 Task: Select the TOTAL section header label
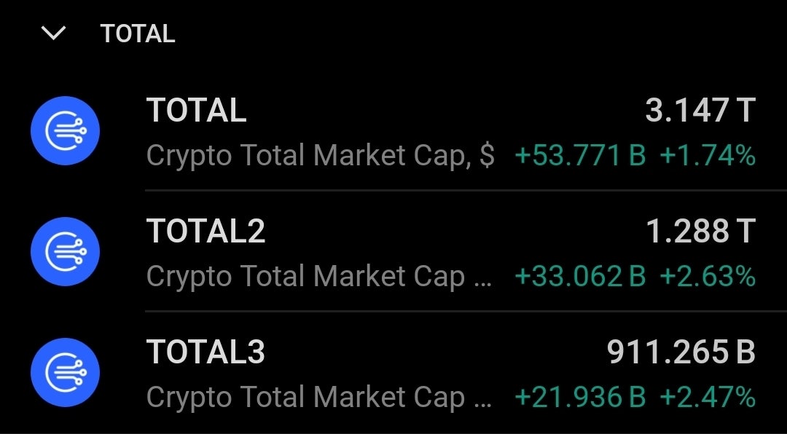click(138, 33)
